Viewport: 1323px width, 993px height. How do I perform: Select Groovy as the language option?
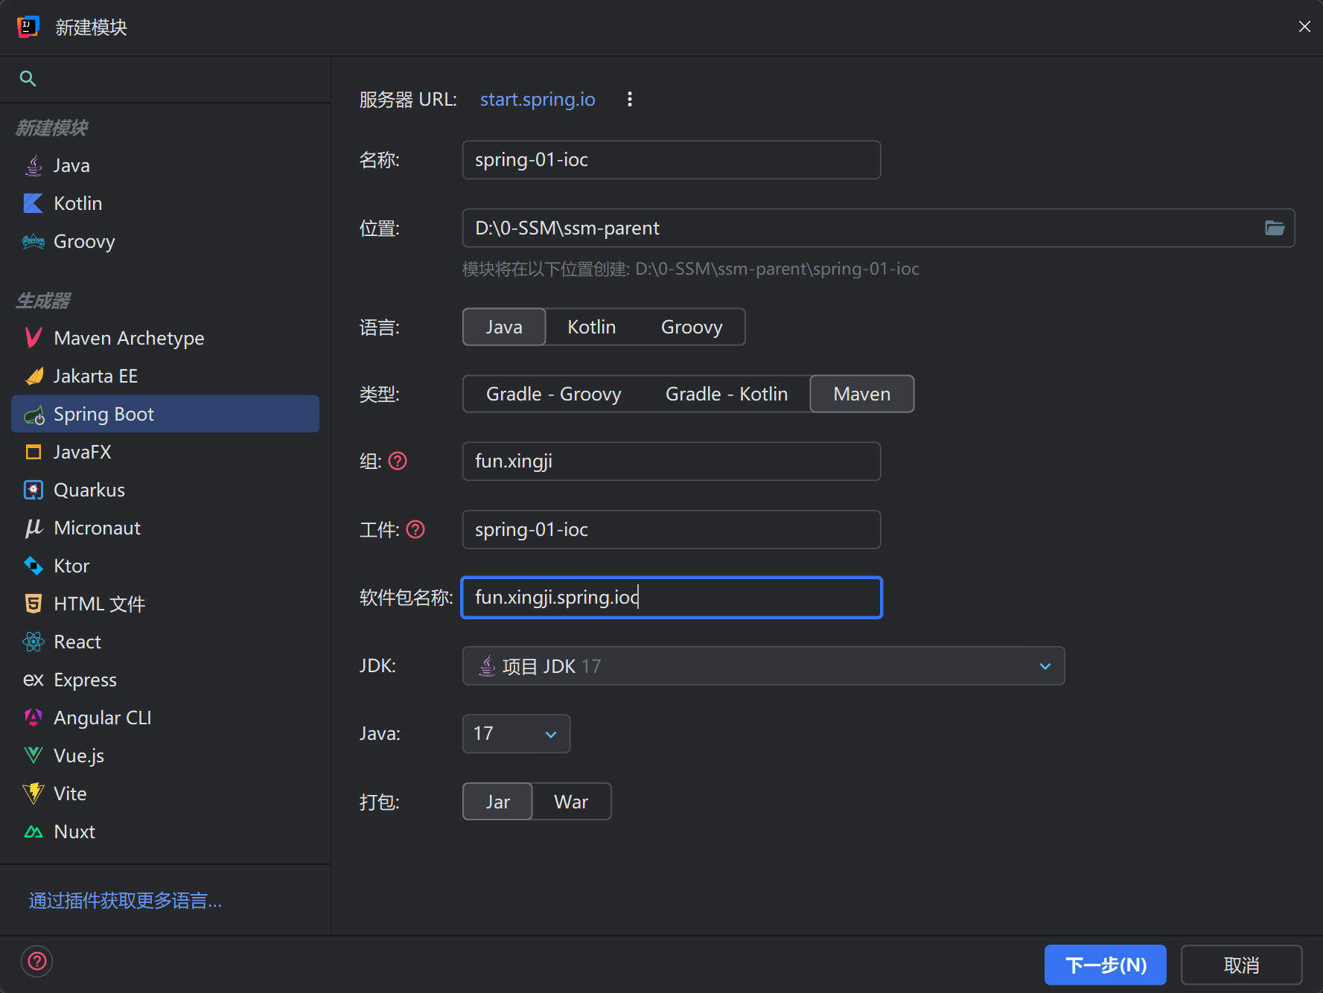tap(691, 328)
